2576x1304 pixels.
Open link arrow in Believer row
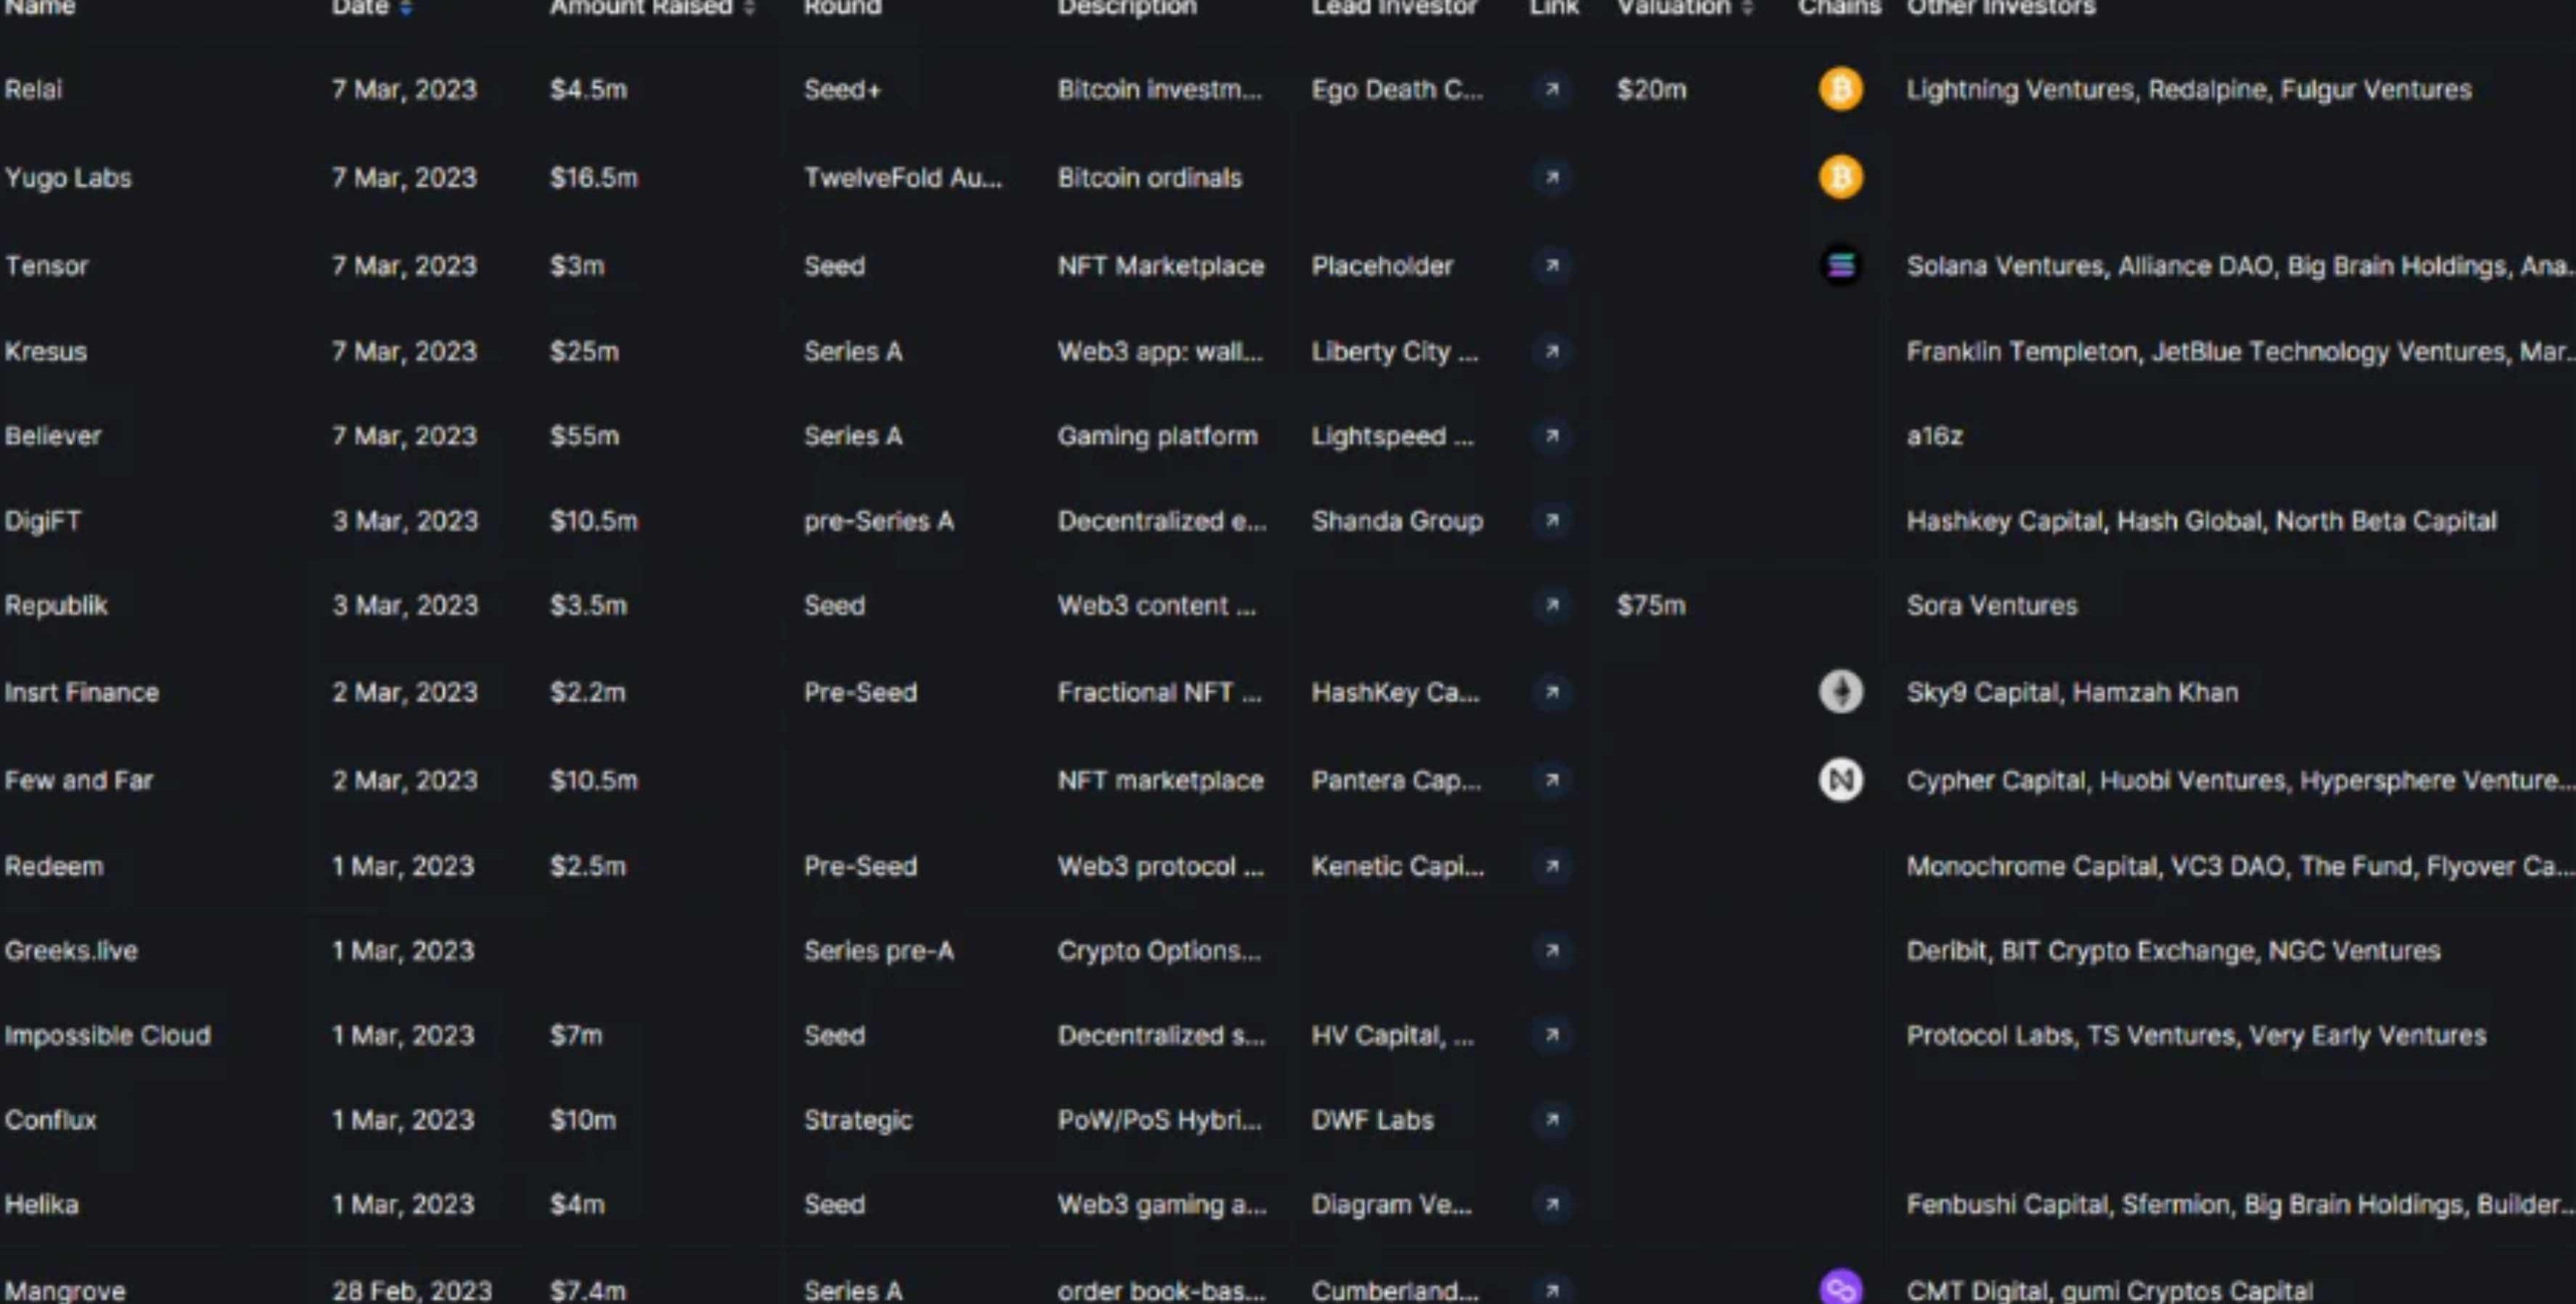click(1552, 437)
